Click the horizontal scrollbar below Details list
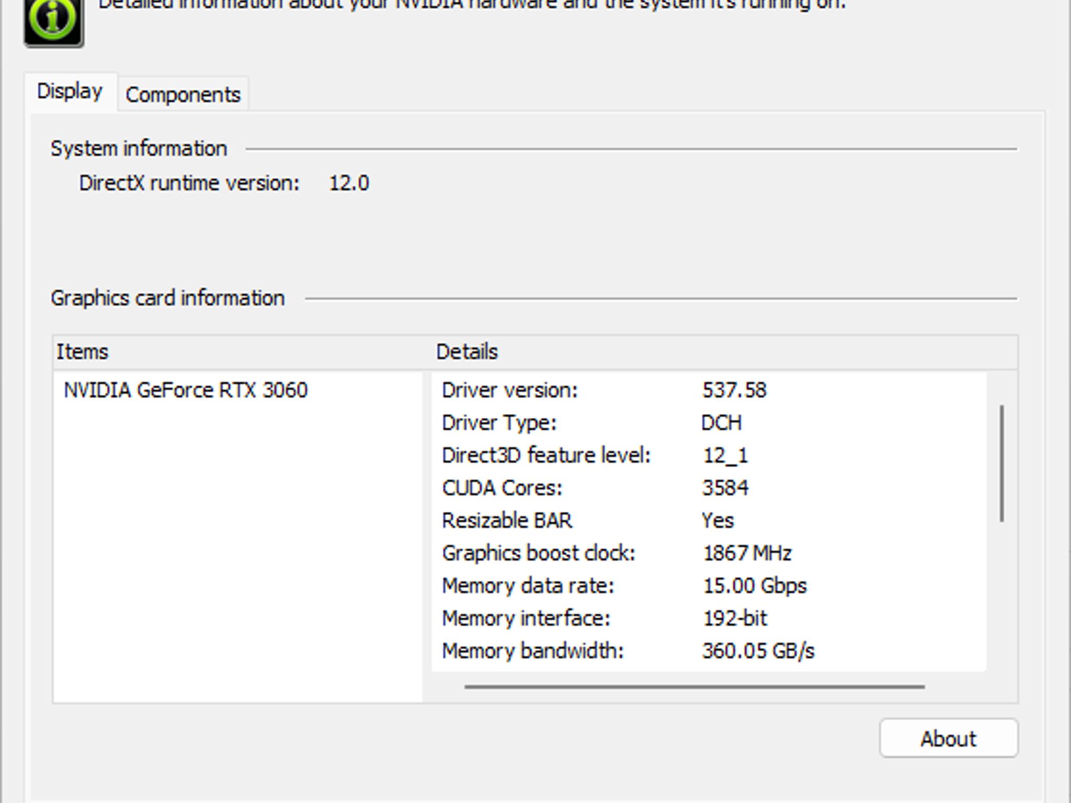 694,686
